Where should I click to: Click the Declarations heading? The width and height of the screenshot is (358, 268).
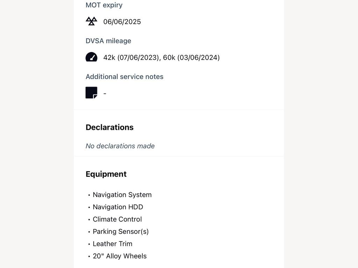coord(109,127)
